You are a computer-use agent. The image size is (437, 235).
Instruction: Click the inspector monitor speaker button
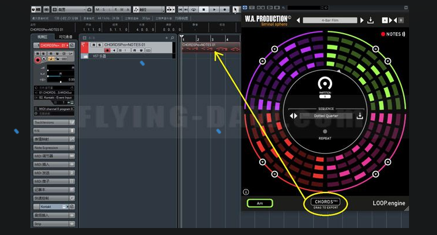pos(44,59)
